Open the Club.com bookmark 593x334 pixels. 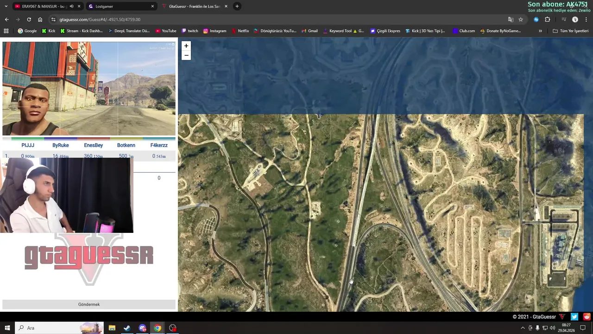[x=464, y=31]
